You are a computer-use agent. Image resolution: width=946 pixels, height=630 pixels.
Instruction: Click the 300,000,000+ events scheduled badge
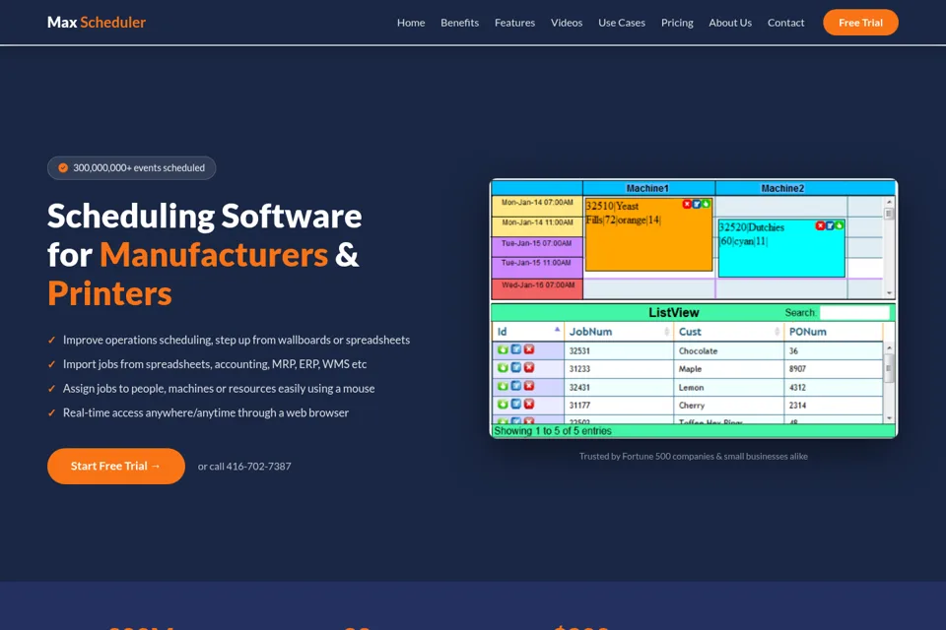[131, 168]
